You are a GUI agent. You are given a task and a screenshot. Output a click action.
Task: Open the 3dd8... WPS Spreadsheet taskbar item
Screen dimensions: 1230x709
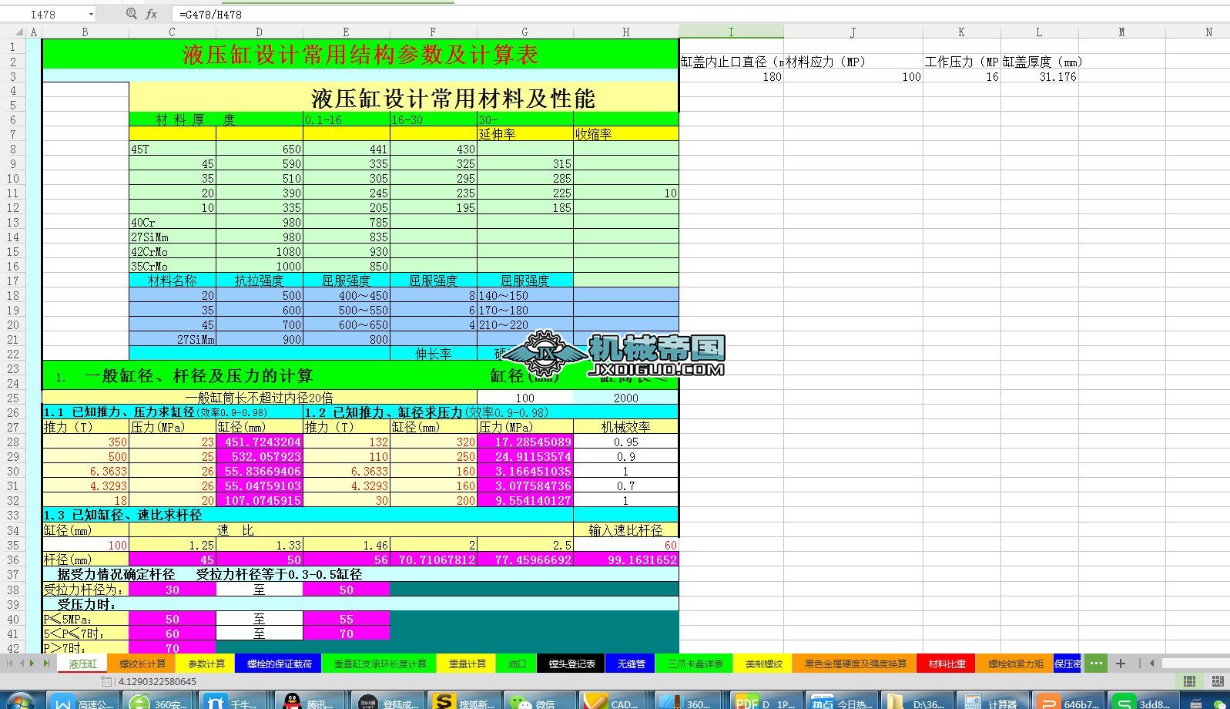tap(1144, 702)
